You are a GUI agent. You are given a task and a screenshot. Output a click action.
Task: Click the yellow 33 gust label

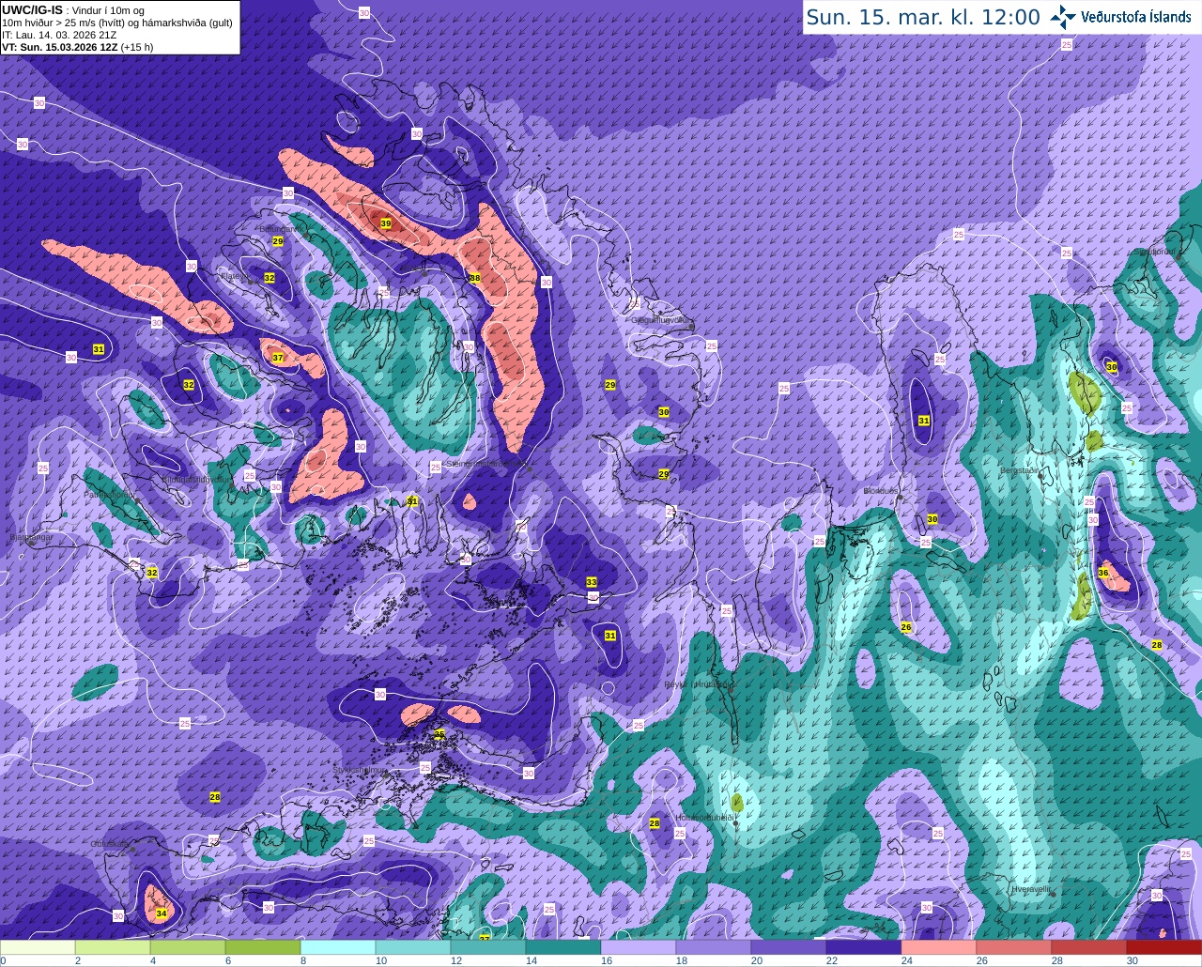pyautogui.click(x=591, y=583)
